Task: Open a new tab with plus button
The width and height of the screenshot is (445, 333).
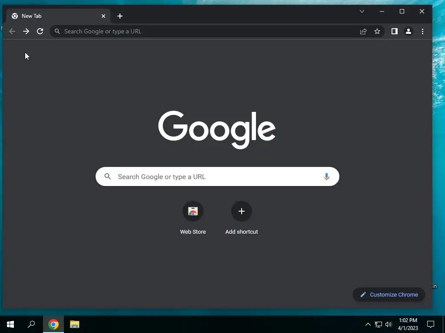Action: click(x=120, y=16)
